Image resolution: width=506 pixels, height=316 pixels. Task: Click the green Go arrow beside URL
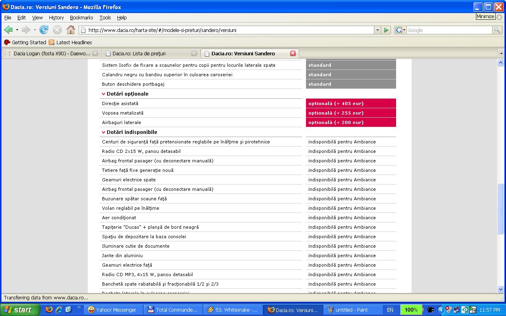(387, 30)
